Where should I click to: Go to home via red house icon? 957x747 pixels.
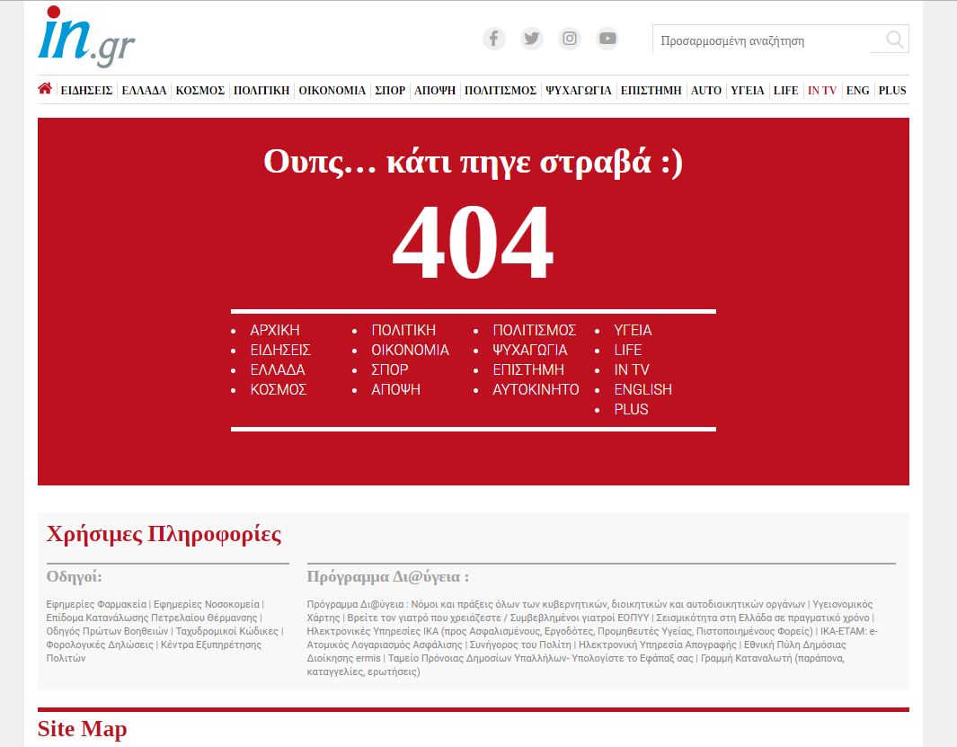45,89
